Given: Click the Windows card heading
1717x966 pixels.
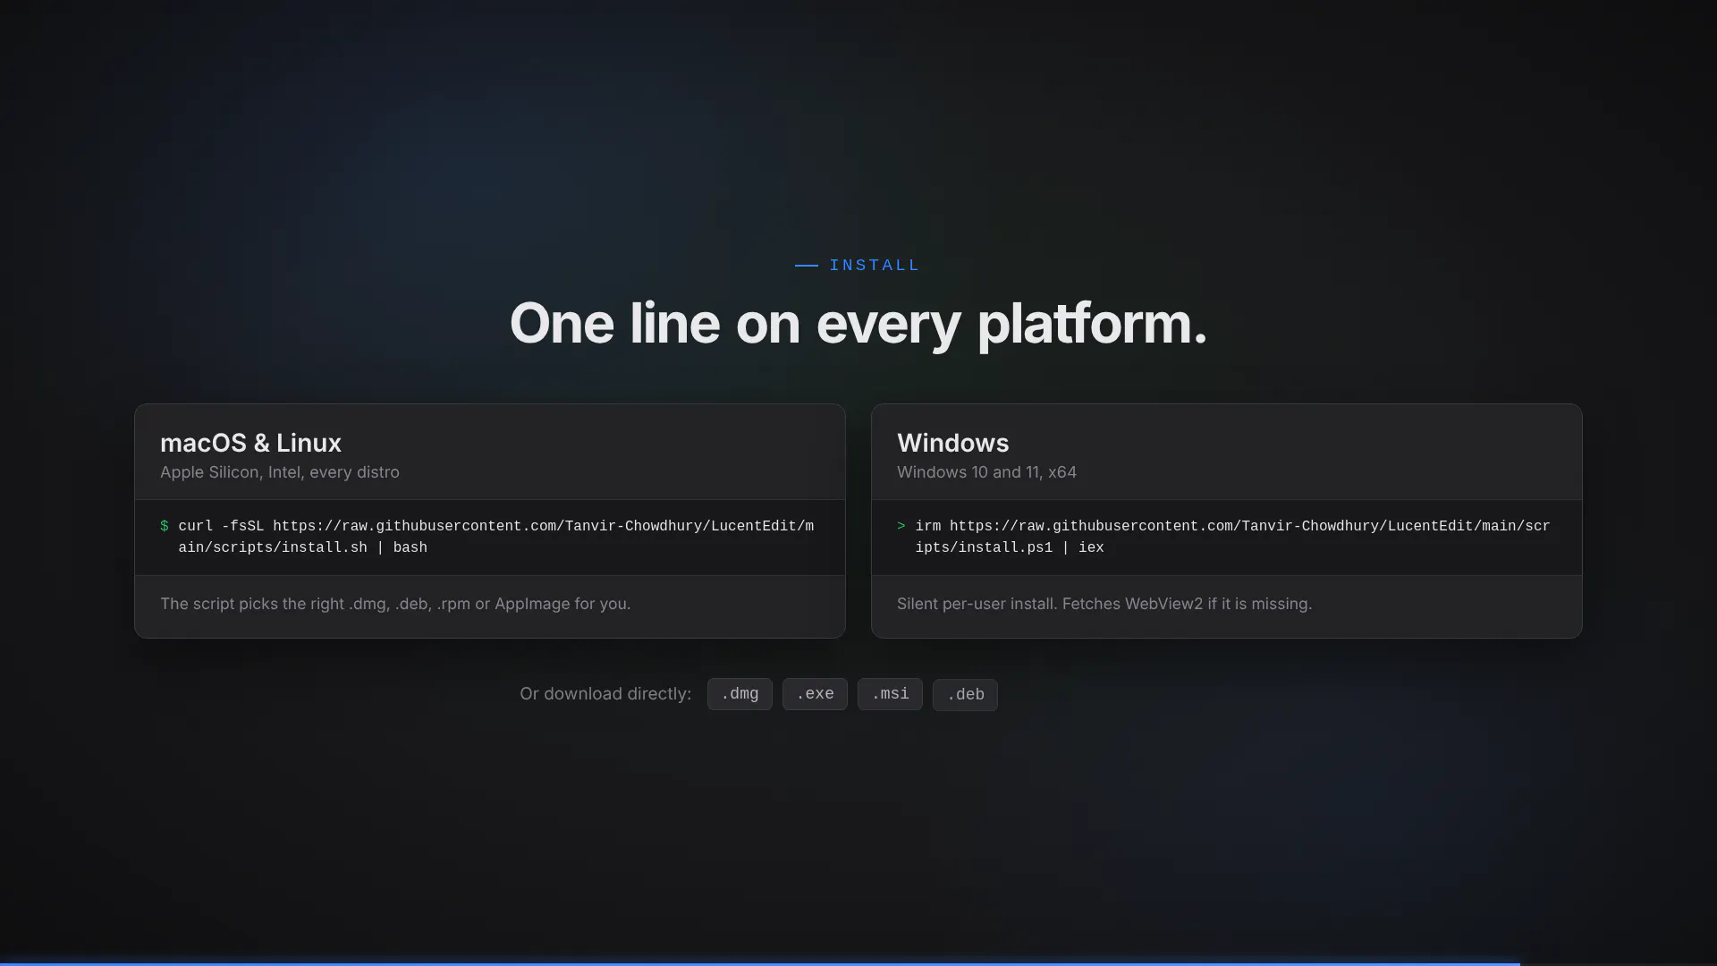Looking at the screenshot, I should [952, 443].
